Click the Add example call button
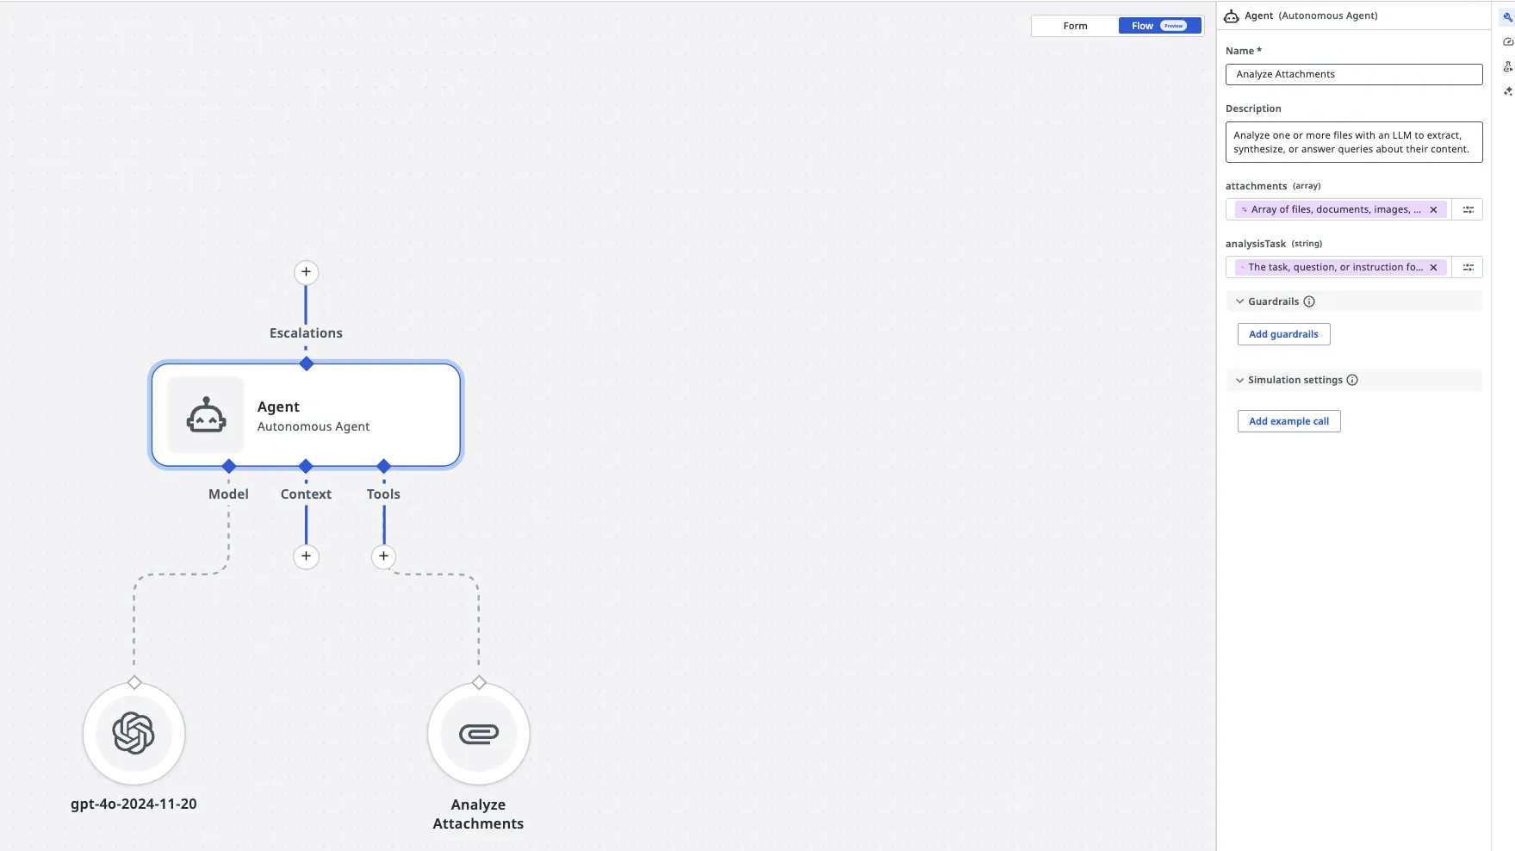Screen dimensions: 1515x851 [x=1288, y=420]
